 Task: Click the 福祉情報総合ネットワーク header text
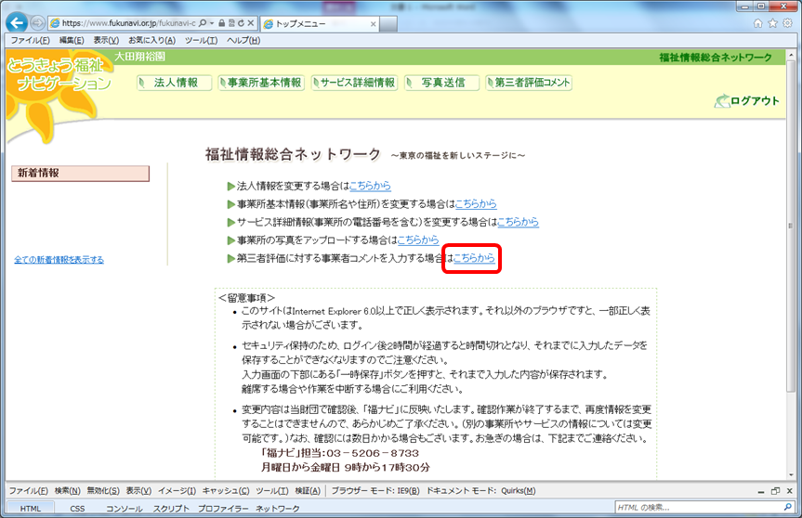pyautogui.click(x=715, y=58)
